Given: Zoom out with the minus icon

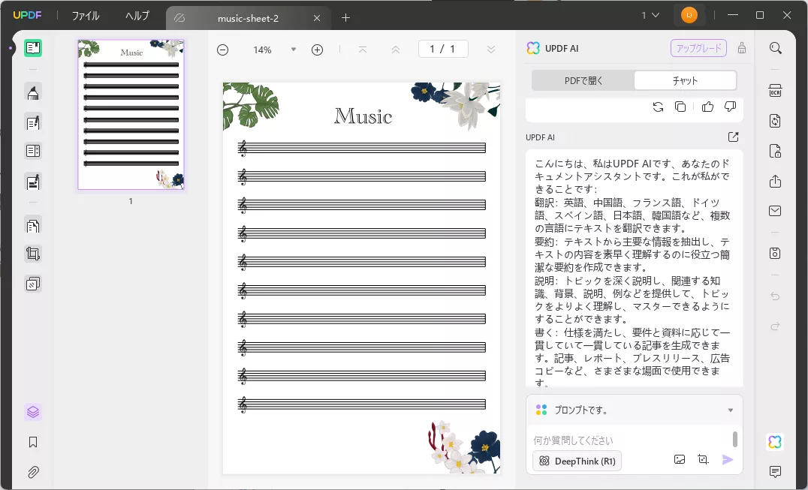Looking at the screenshot, I should tap(222, 50).
